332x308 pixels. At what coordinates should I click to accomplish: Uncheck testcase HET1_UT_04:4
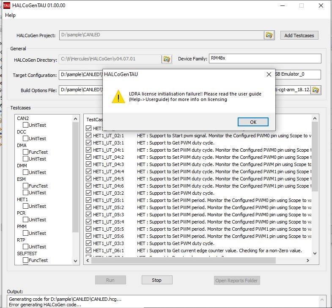point(89,172)
